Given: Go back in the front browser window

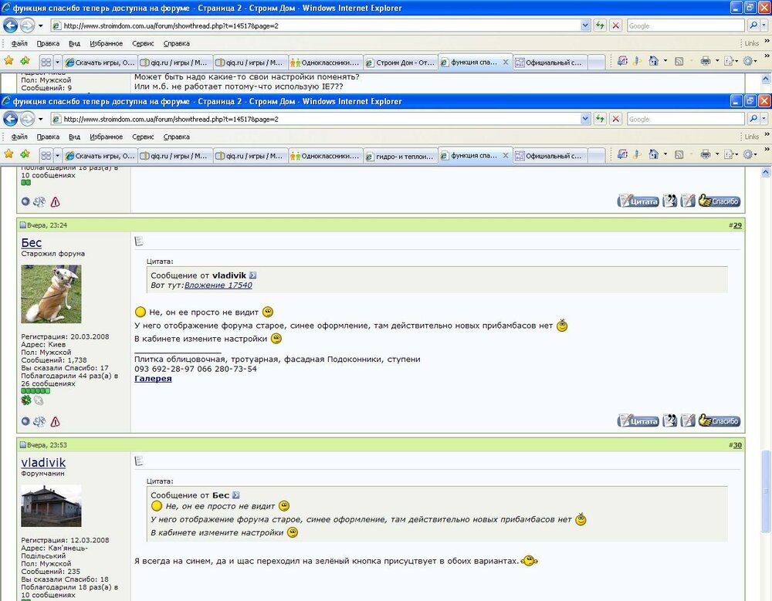Looking at the screenshot, I should [x=10, y=119].
